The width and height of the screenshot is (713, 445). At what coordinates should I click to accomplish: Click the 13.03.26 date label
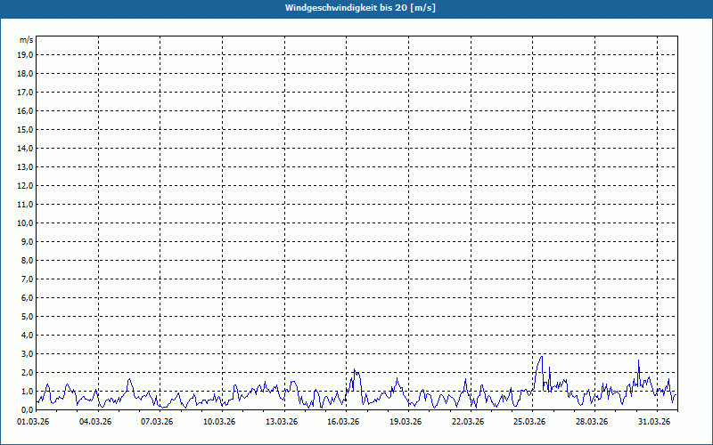[282, 422]
